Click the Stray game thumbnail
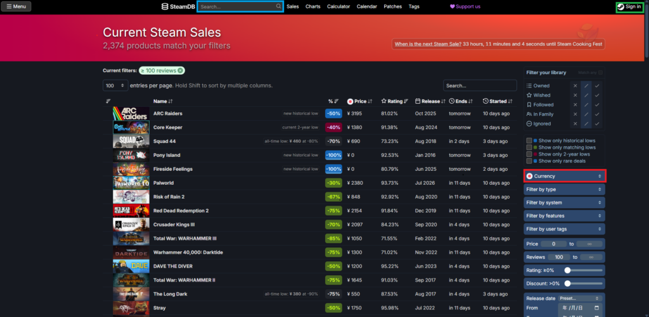 point(131,308)
